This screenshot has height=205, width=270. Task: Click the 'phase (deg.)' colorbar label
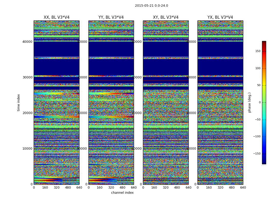pyautogui.click(x=250, y=102)
